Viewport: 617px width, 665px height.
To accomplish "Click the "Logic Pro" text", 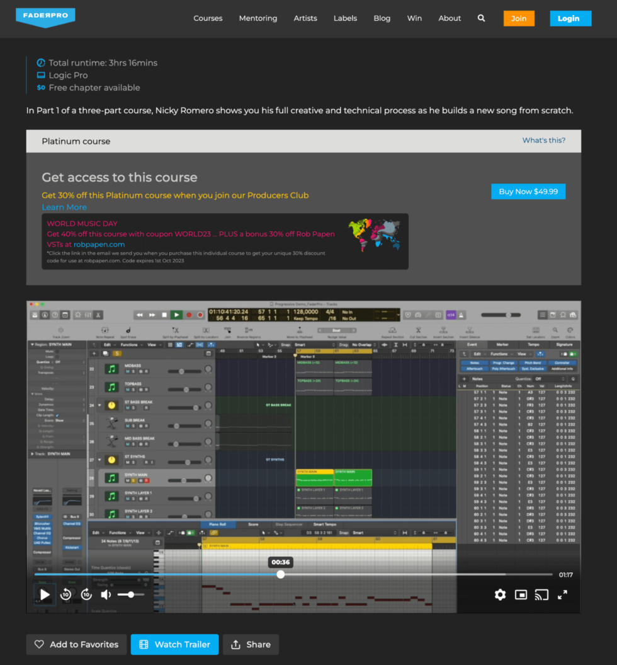I will coord(68,75).
